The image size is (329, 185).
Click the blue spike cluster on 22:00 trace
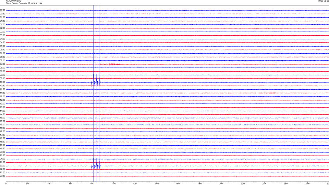point(96,166)
